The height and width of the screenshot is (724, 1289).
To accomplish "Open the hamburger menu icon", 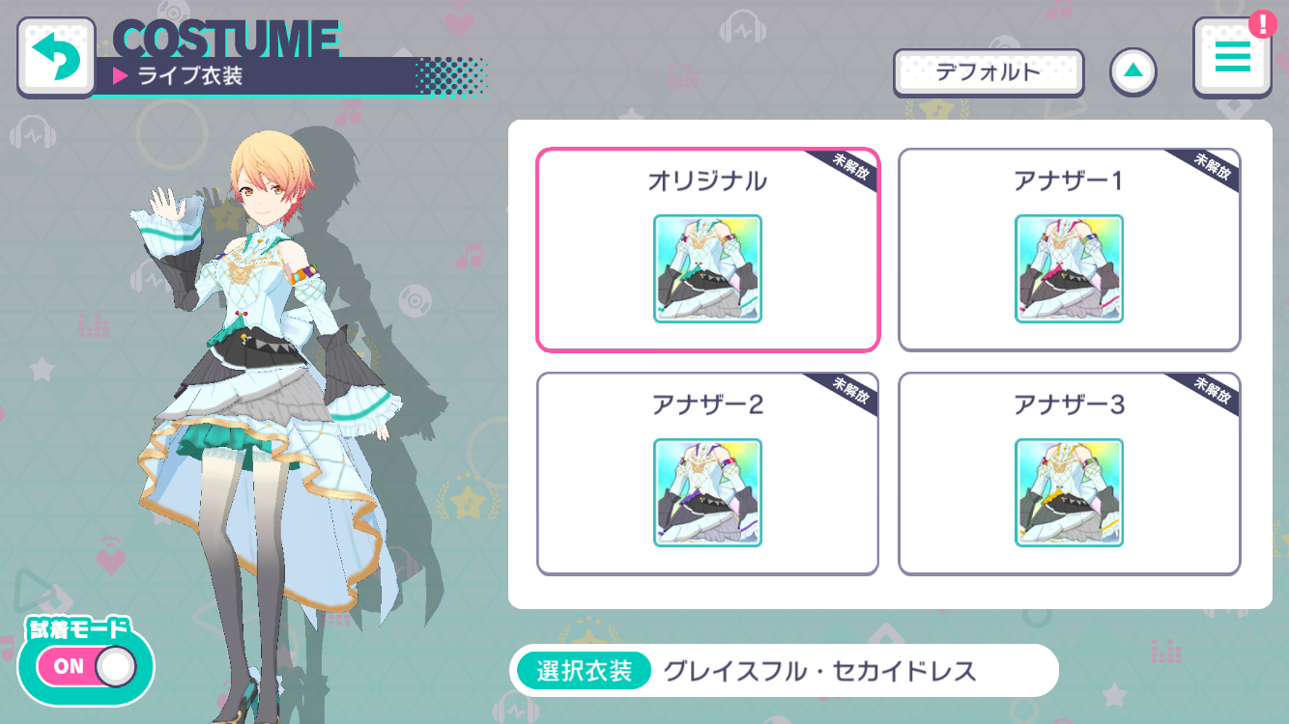I will point(1232,58).
